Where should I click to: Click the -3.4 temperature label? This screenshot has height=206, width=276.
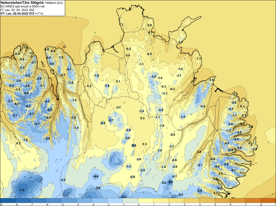pos(236,139)
